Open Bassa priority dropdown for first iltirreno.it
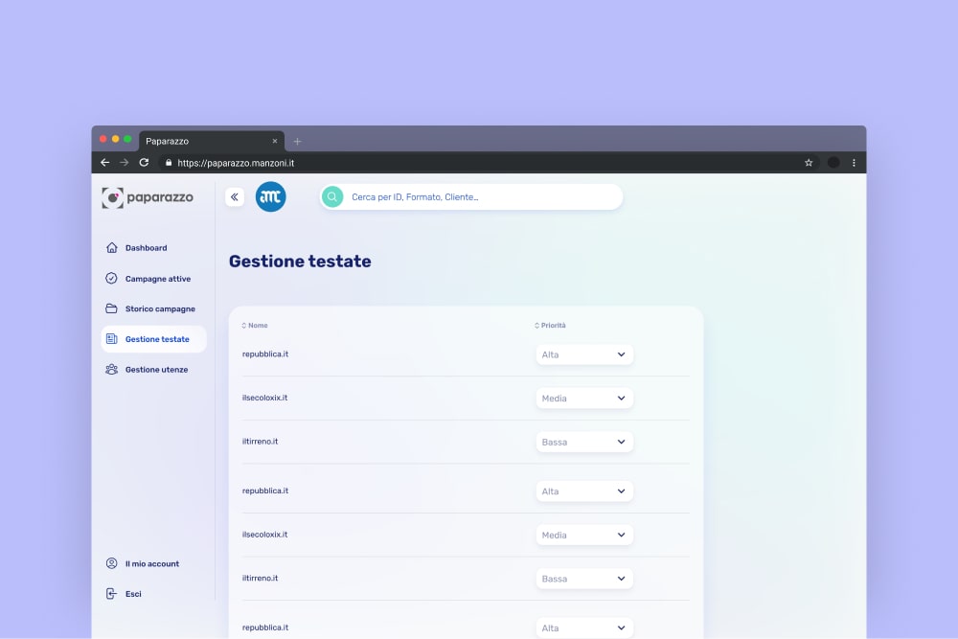 [583, 443]
